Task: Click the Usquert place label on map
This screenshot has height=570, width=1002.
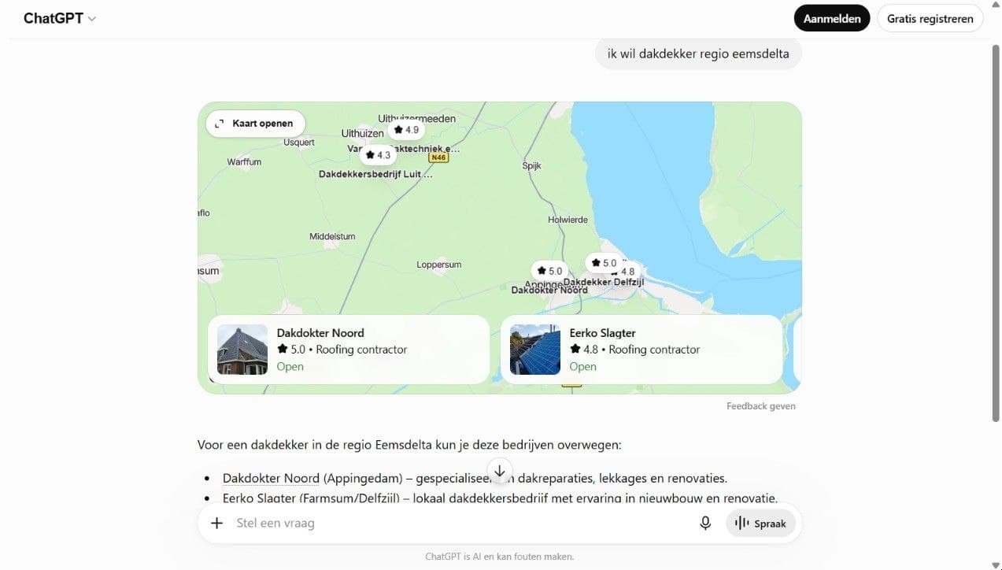Action: click(x=299, y=142)
